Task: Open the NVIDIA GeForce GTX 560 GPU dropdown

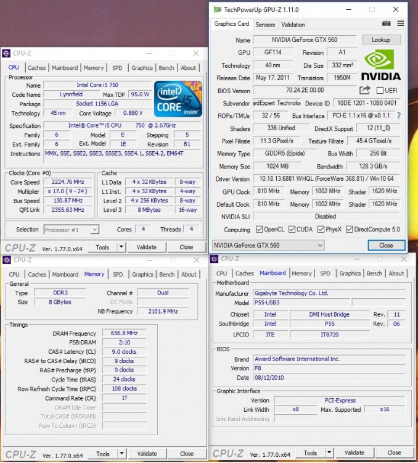Action: [268, 245]
